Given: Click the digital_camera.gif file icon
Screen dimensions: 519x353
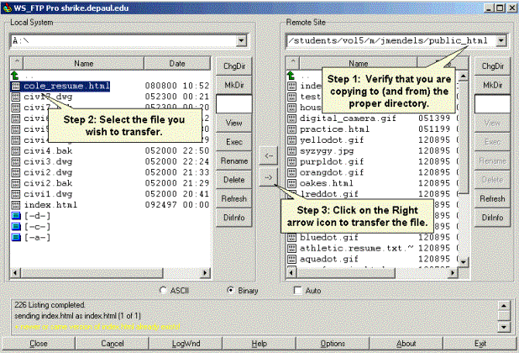Looking at the screenshot, I should click(291, 119).
